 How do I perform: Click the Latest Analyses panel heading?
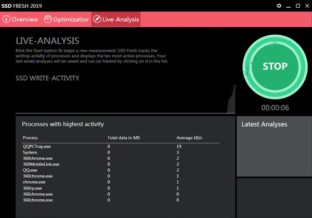(x=264, y=125)
